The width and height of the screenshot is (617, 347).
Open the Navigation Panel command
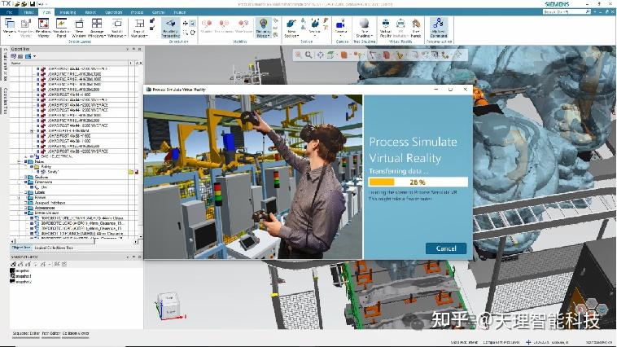(x=61, y=27)
